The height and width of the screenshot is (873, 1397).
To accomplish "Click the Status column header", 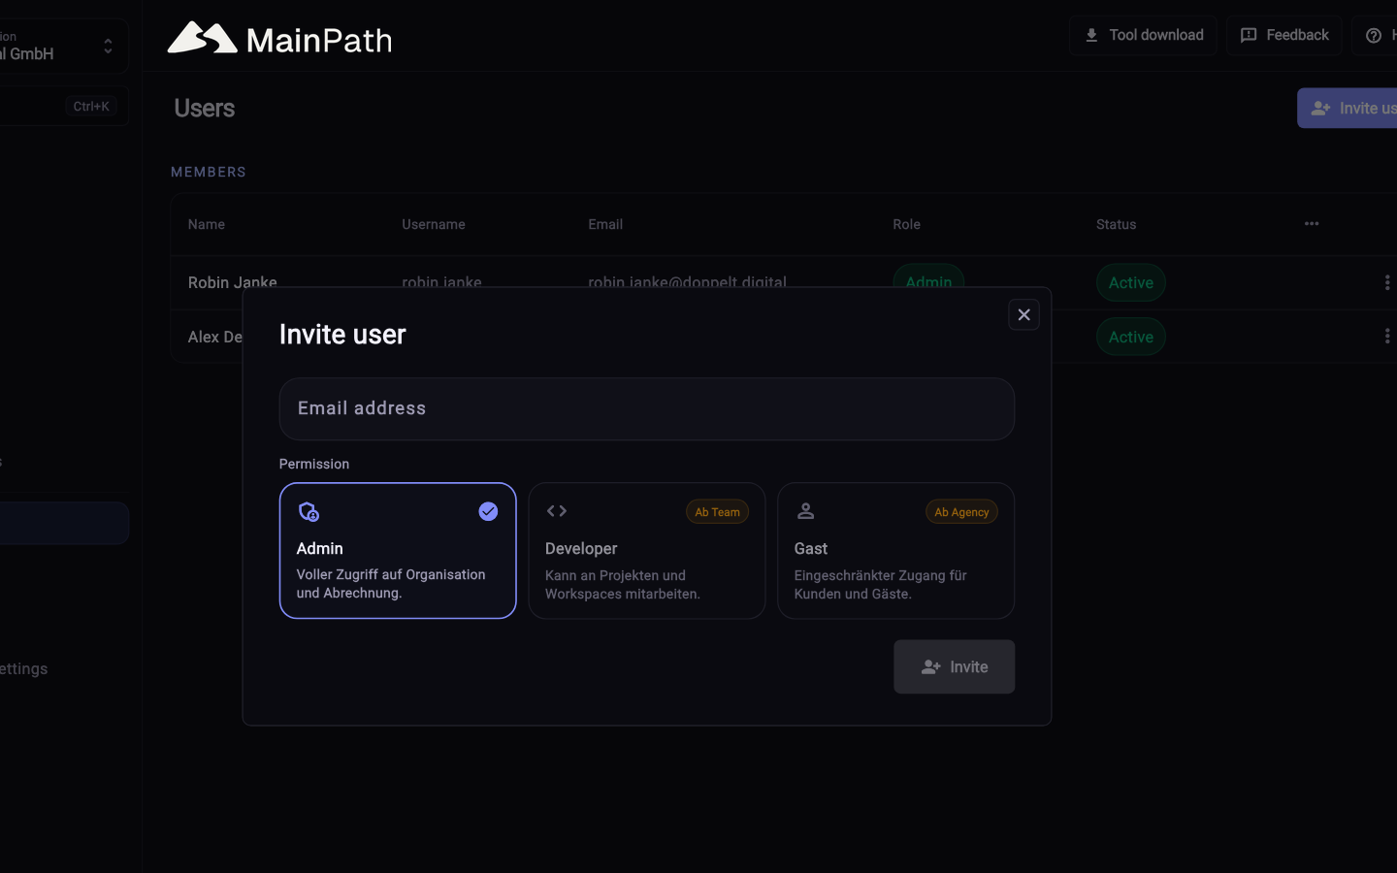I will (x=1117, y=224).
